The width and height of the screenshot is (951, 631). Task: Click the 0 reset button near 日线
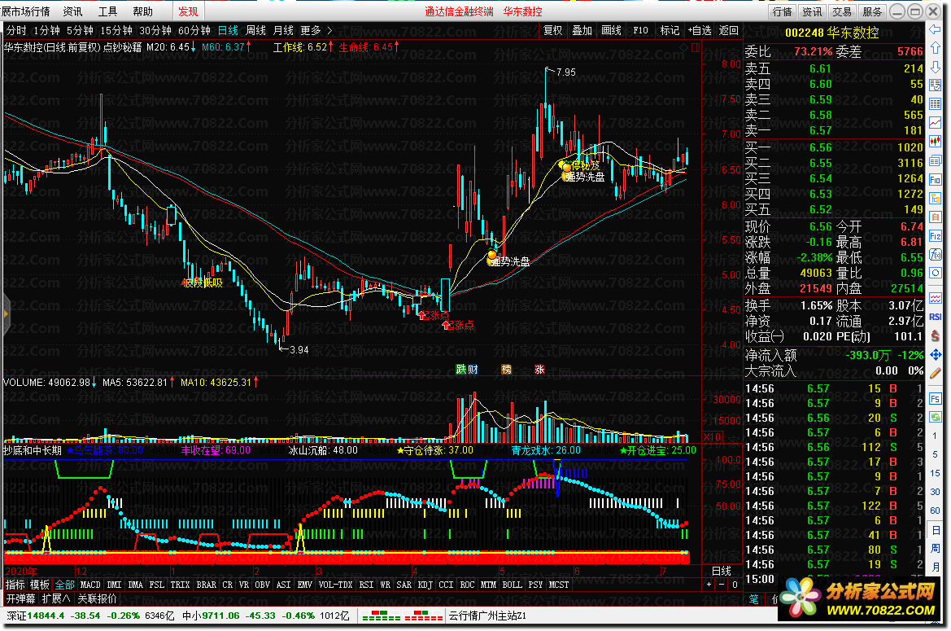[x=735, y=585]
